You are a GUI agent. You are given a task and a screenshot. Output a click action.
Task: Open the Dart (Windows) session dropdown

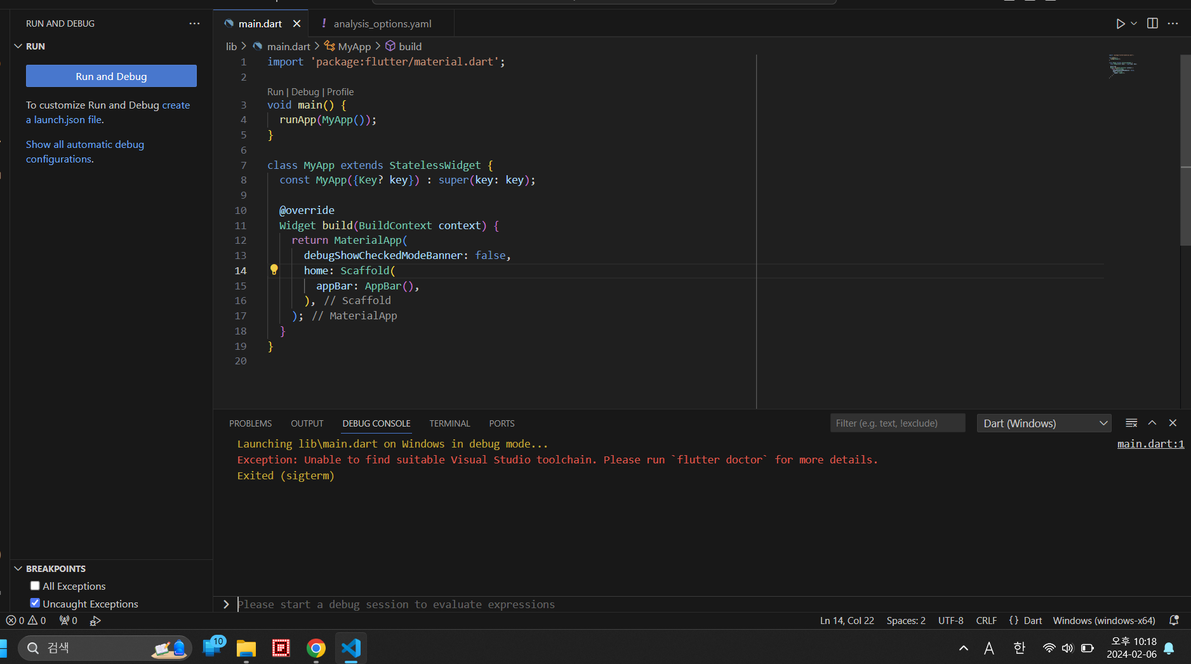coord(1044,423)
